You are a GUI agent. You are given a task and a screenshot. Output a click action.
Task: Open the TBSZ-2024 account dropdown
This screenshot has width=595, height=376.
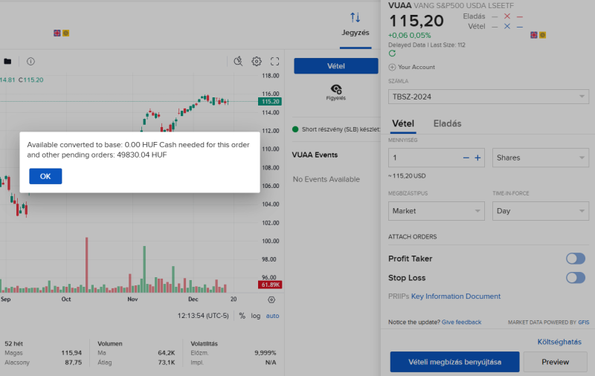(489, 97)
